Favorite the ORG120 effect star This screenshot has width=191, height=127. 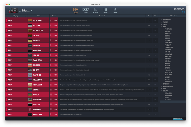[155, 65]
